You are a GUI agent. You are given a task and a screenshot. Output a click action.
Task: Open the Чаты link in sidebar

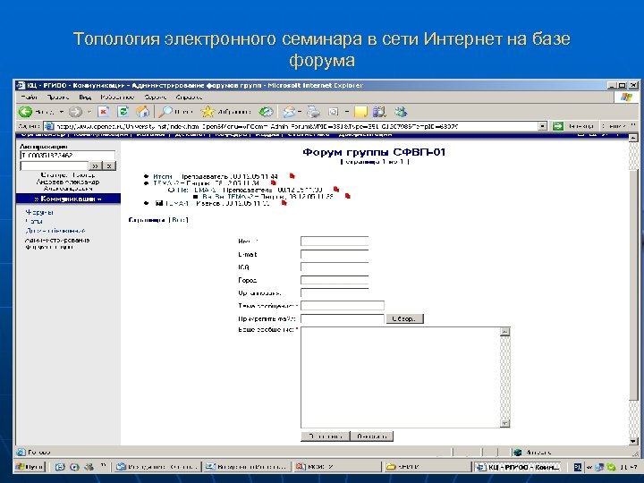point(34,222)
